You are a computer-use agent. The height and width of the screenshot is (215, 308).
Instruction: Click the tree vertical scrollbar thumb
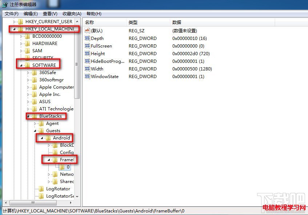point(77,64)
